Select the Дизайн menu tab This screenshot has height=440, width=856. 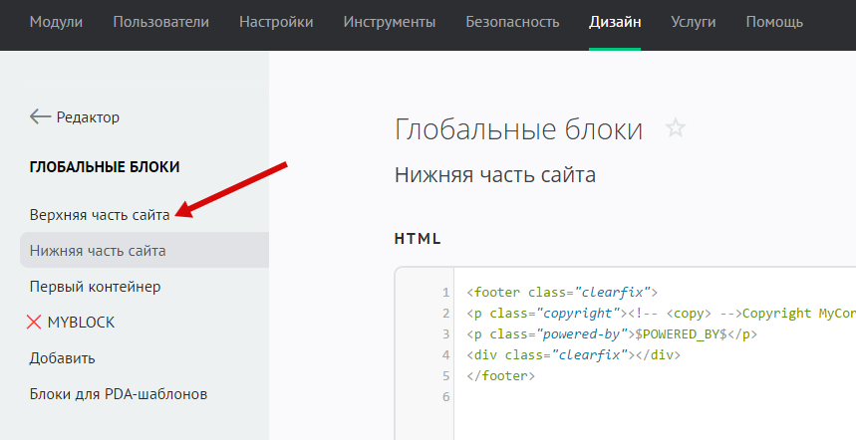click(x=615, y=22)
